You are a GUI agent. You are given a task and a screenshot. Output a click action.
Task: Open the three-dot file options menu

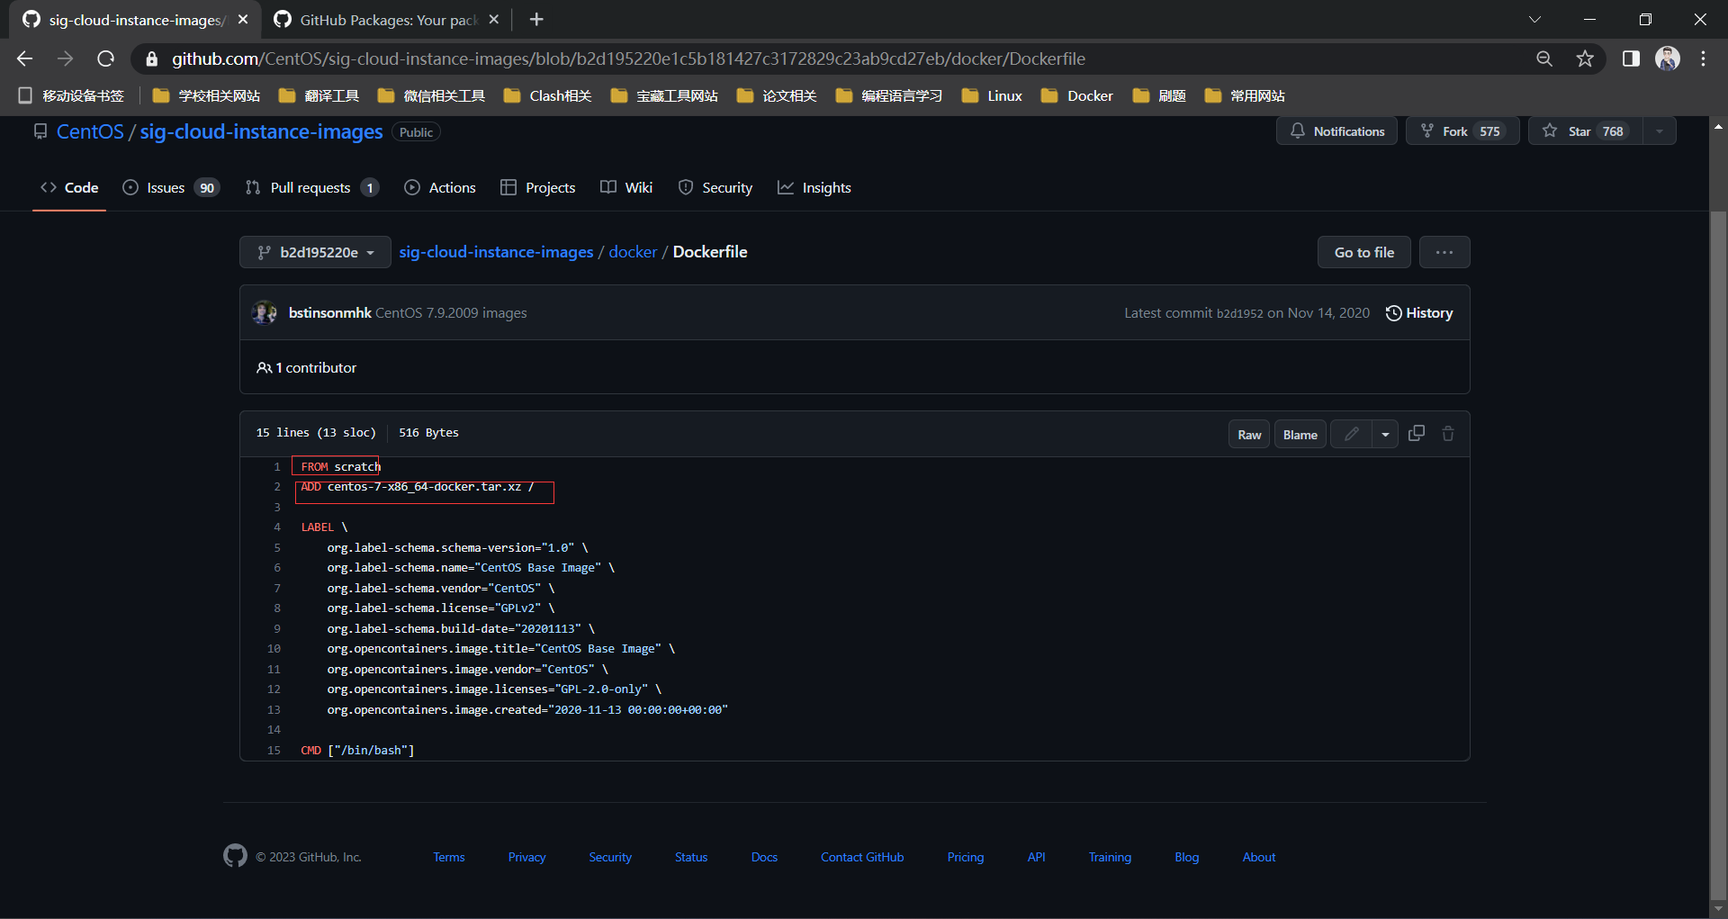pyautogui.click(x=1444, y=252)
